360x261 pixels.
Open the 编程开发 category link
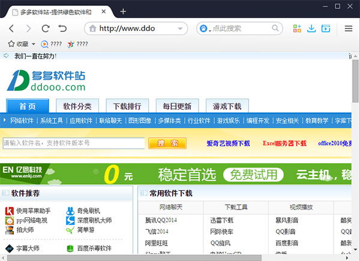pos(258,120)
